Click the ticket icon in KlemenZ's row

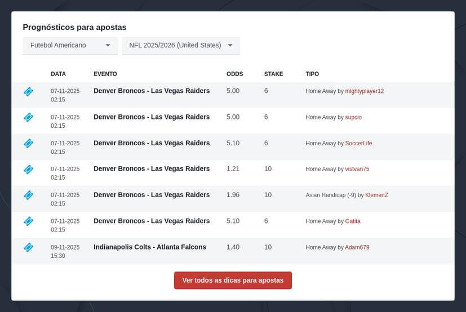tap(29, 195)
